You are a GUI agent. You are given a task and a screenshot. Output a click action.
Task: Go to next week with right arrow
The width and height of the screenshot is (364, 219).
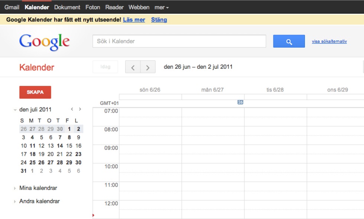click(148, 67)
